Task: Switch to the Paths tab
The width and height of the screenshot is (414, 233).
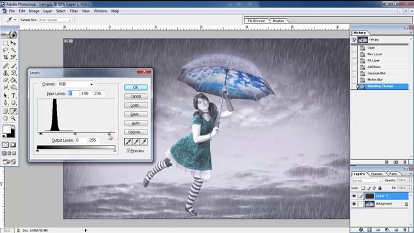Action: point(393,174)
